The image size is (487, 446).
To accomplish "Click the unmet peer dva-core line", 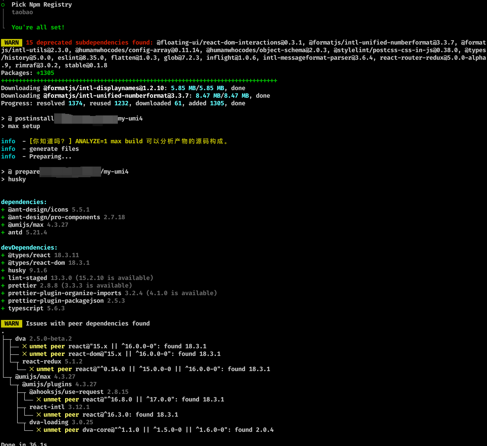I will [x=155, y=430].
